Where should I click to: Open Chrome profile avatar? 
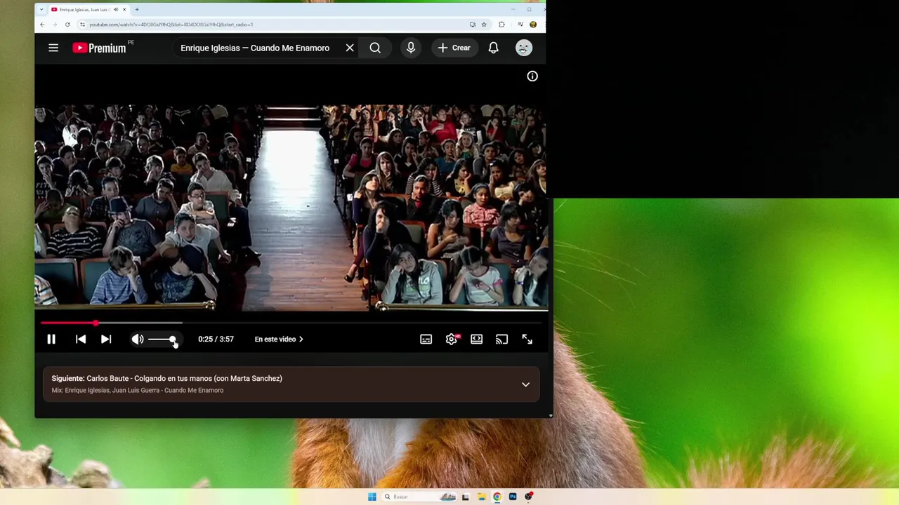click(x=533, y=25)
